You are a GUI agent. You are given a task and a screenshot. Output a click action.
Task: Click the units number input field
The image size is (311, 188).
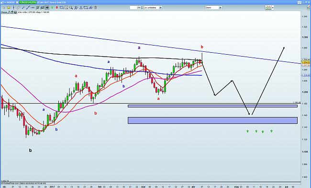(135, 8)
